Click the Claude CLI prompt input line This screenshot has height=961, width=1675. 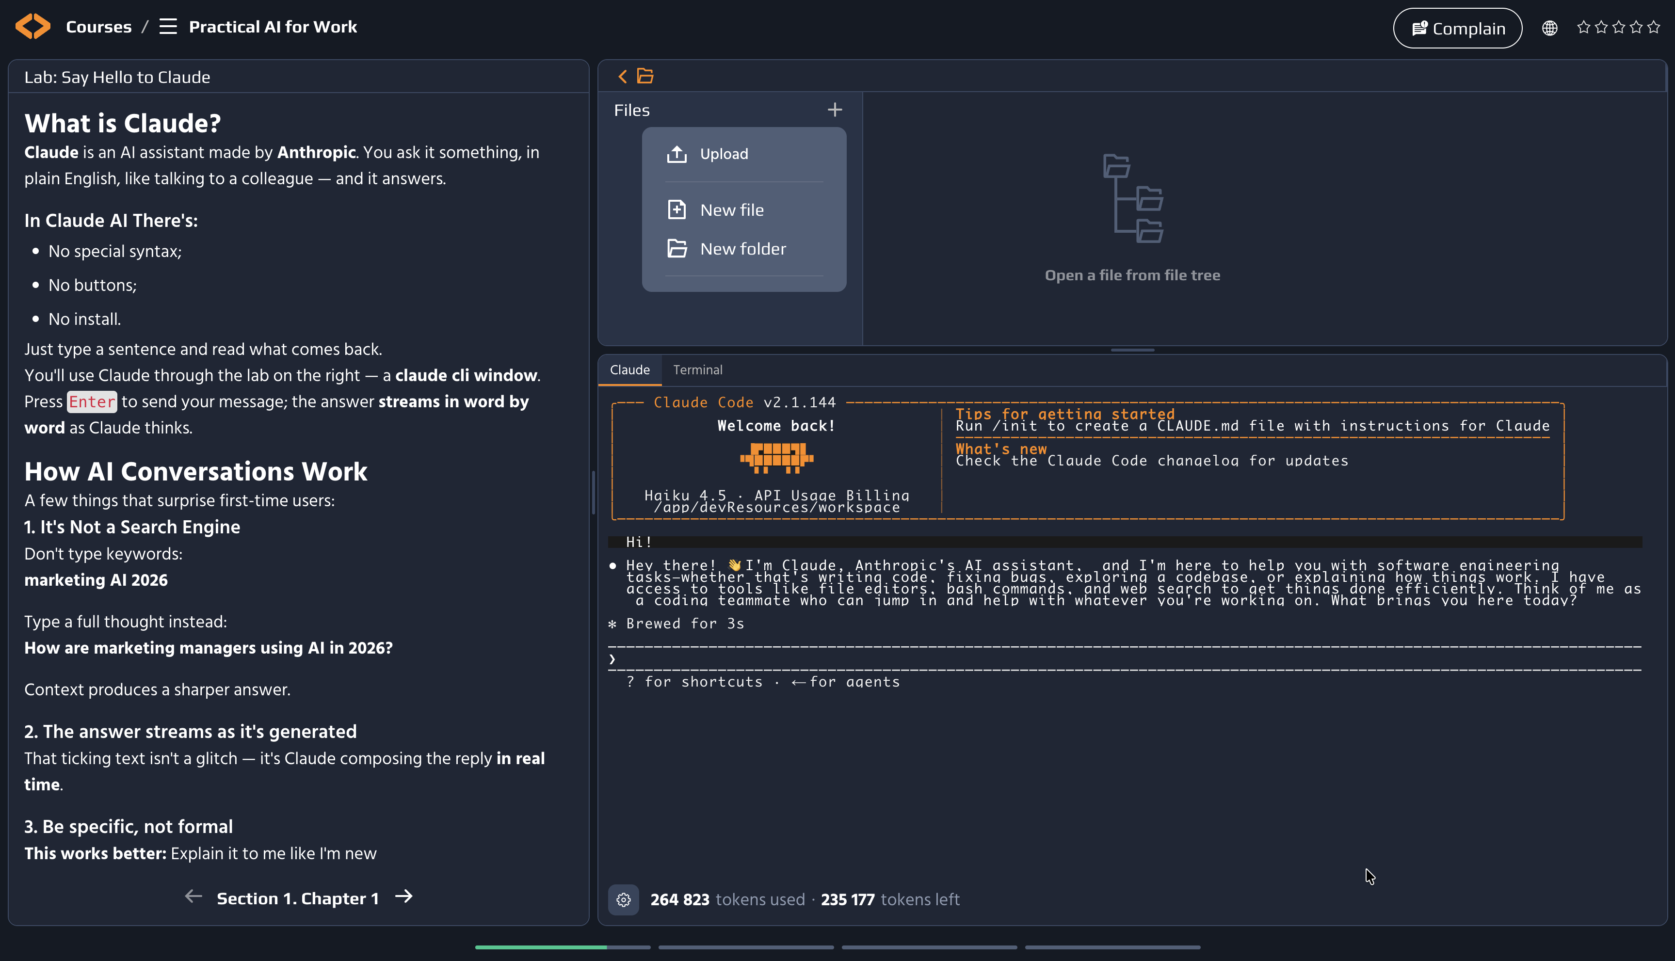pos(1125,659)
